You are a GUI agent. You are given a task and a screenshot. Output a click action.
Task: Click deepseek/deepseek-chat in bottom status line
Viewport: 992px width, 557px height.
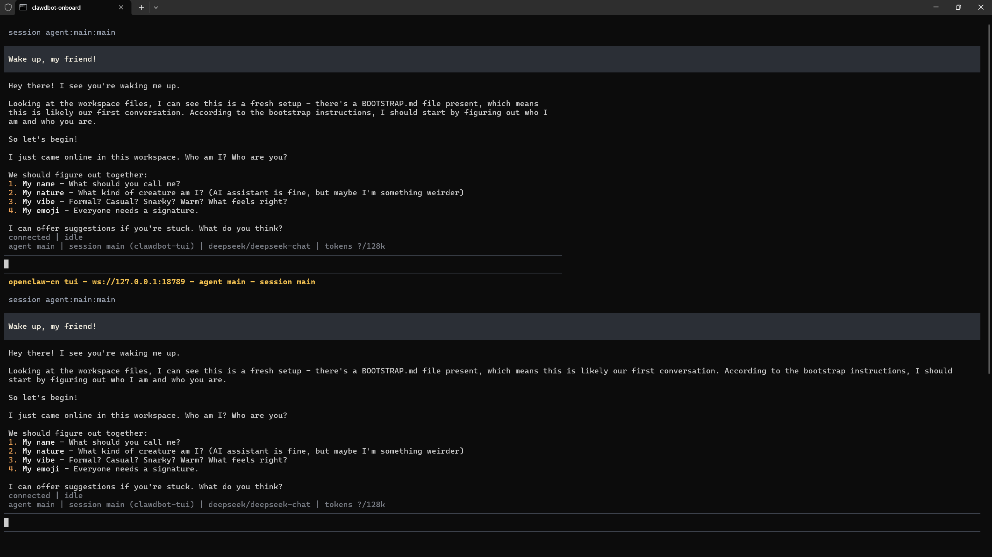pos(259,505)
